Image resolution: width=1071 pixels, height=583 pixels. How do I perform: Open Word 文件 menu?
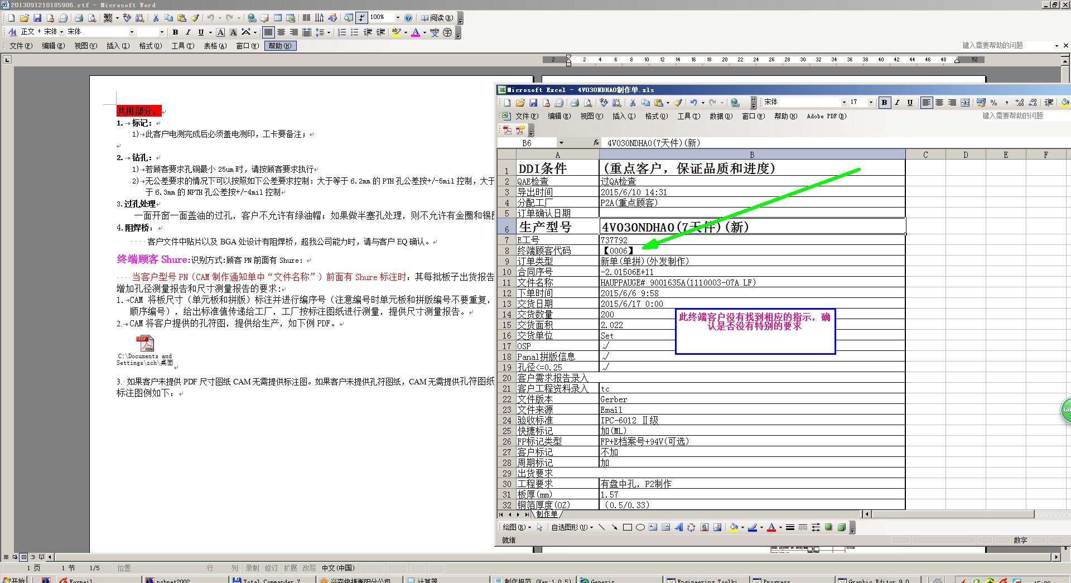click(21, 46)
